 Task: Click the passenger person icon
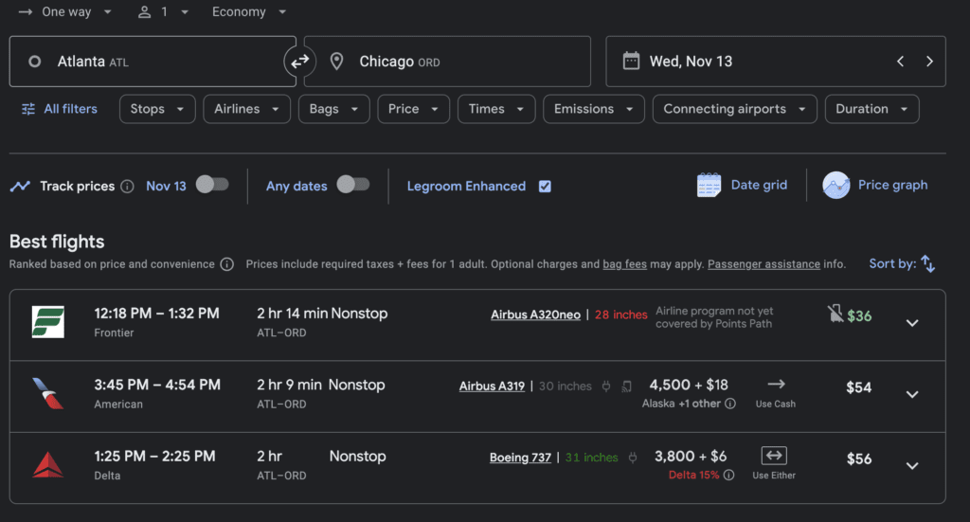click(144, 11)
